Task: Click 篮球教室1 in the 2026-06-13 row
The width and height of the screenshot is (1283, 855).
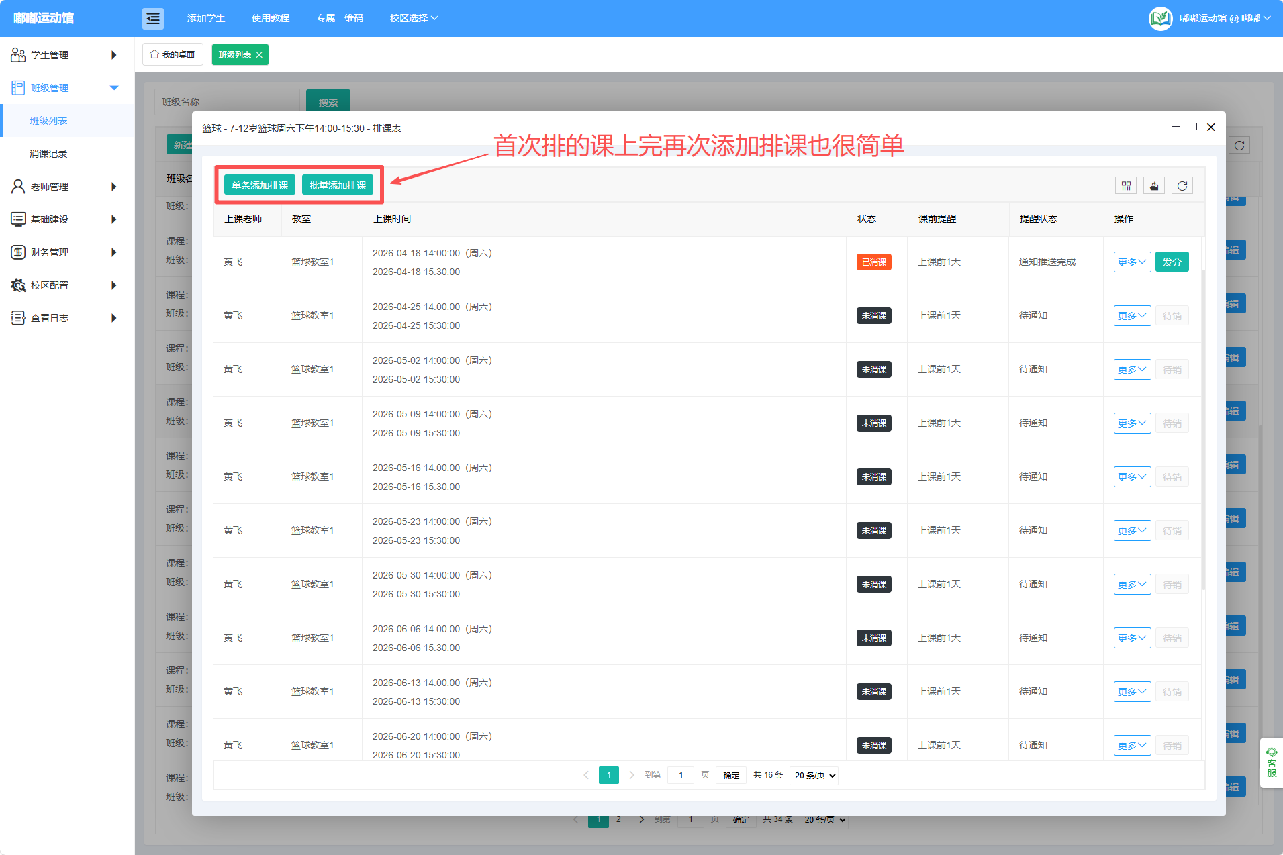Action: tap(313, 692)
